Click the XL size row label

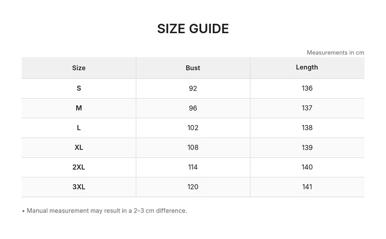click(79, 148)
